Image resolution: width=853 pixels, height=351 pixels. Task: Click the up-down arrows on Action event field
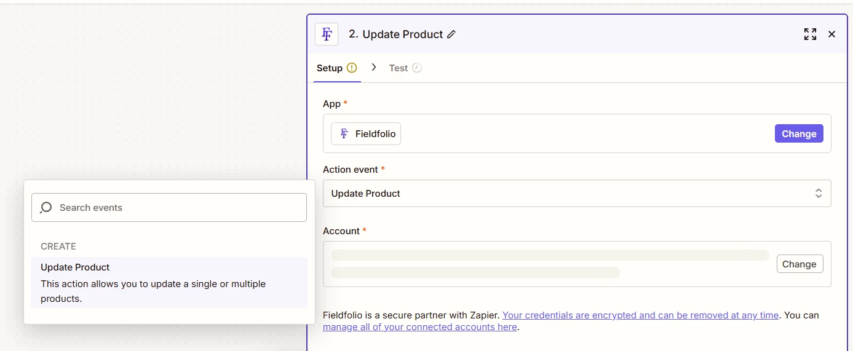[x=819, y=193]
